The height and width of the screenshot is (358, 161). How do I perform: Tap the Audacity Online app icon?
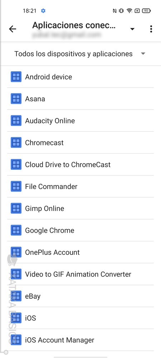coord(16,121)
